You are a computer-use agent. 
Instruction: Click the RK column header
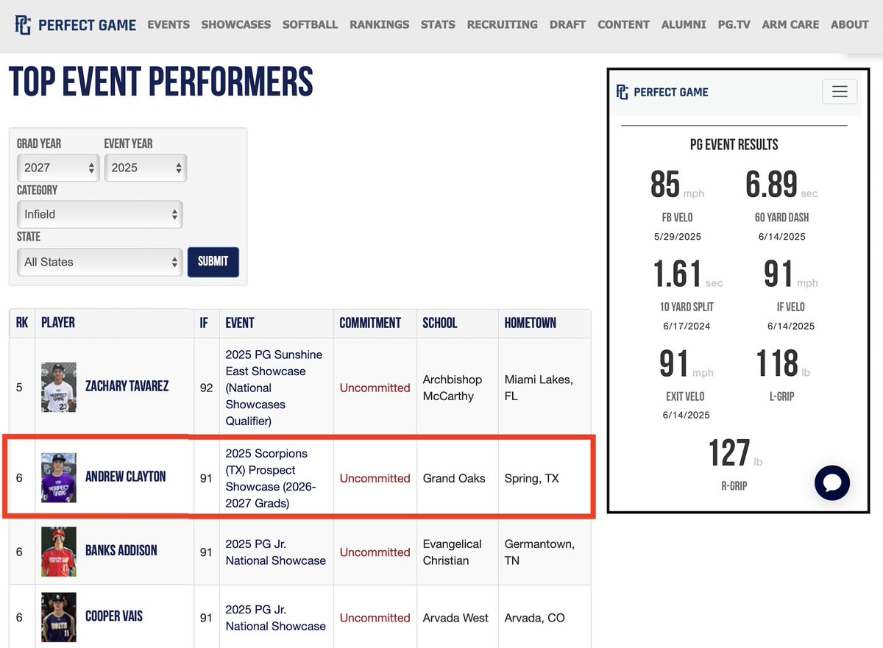pyautogui.click(x=22, y=323)
